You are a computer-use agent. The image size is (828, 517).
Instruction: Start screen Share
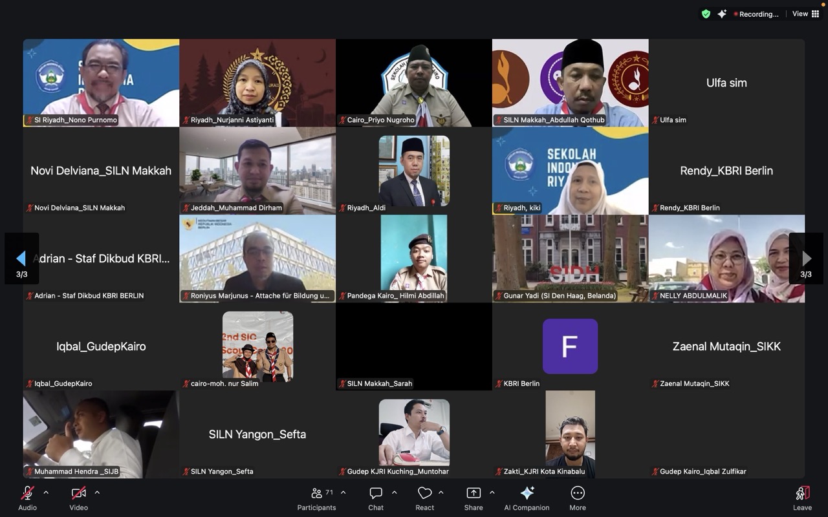pos(474,498)
